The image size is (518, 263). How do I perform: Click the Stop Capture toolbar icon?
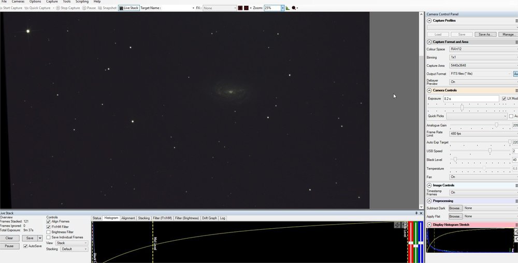[58, 8]
